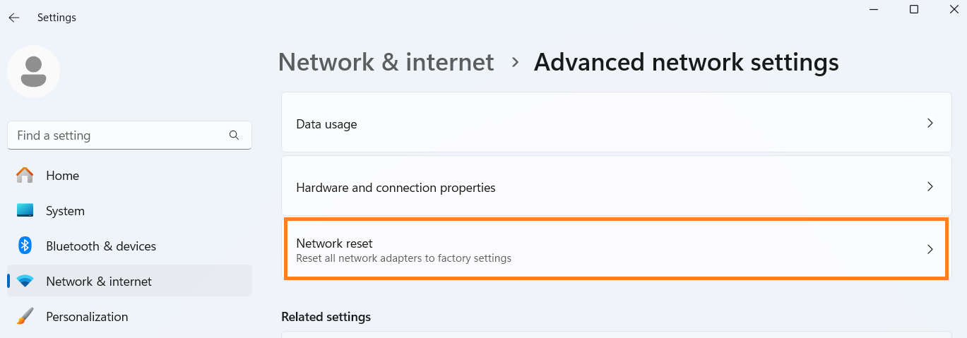The height and width of the screenshot is (338, 967).
Task: Go to the Home label in the sidebar
Action: [63, 176]
